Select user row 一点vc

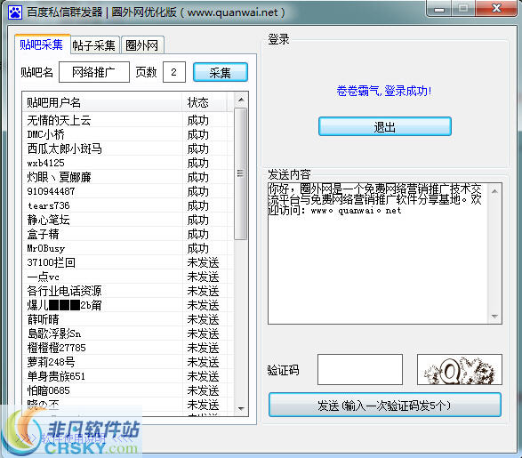click(128, 277)
